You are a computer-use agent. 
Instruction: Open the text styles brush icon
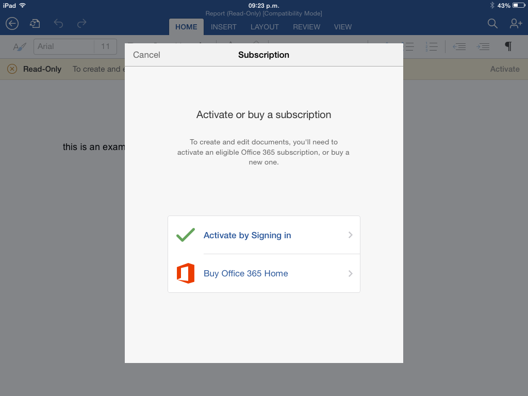pyautogui.click(x=20, y=47)
